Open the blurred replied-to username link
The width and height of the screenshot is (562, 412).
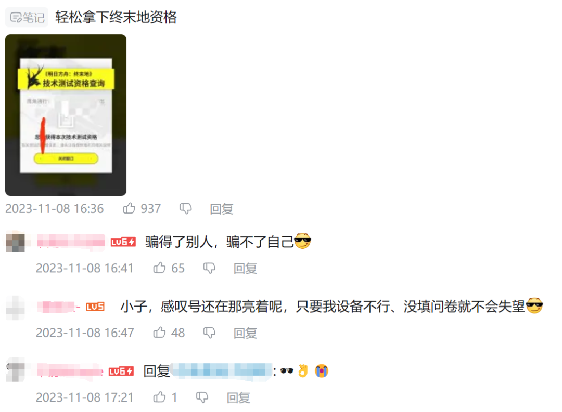coord(221,370)
